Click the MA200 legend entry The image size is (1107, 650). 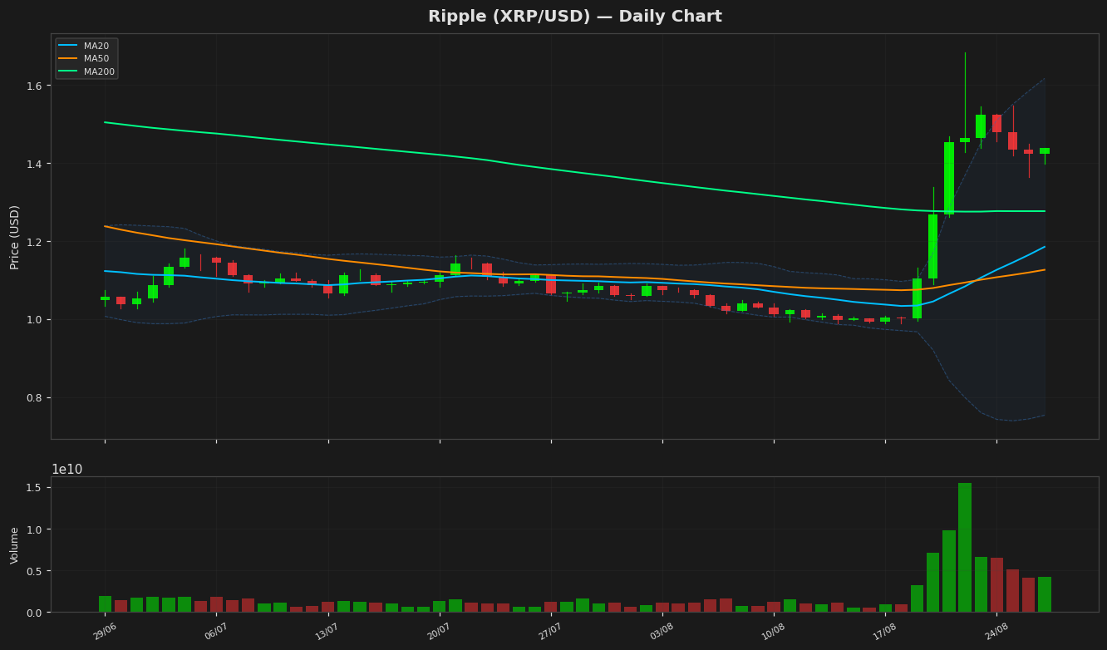86,71
